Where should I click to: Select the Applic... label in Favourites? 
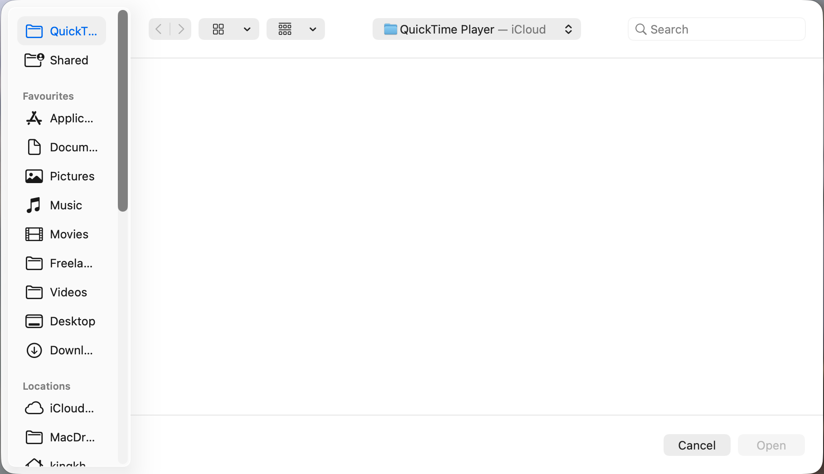[72, 118]
